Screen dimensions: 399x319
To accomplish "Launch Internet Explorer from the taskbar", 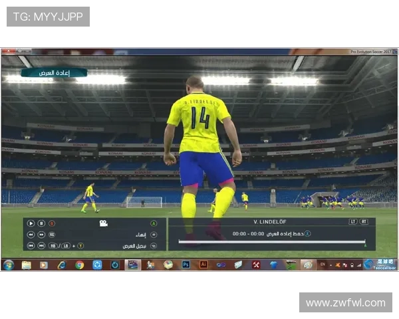I will coord(62,265).
